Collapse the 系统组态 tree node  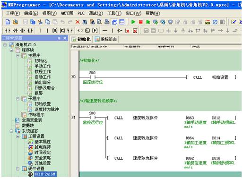click(x=11, y=131)
